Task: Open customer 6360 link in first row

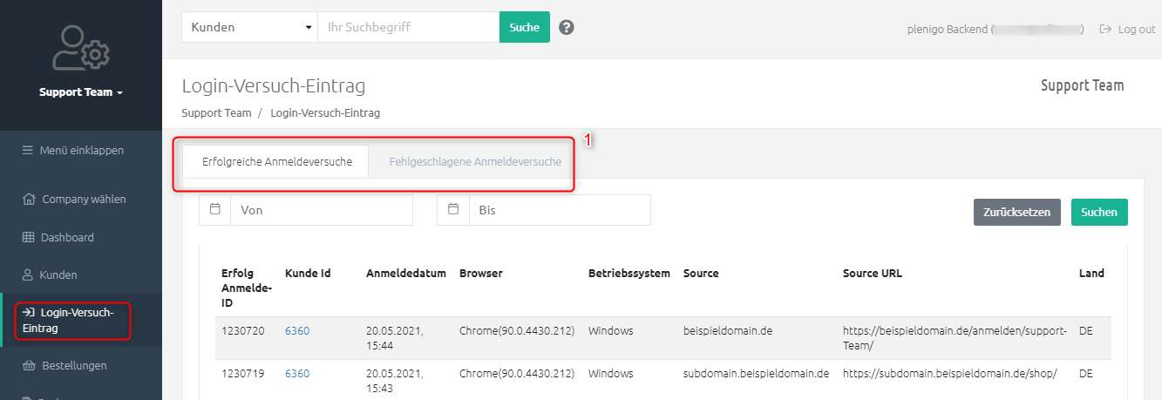Action: 296,330
